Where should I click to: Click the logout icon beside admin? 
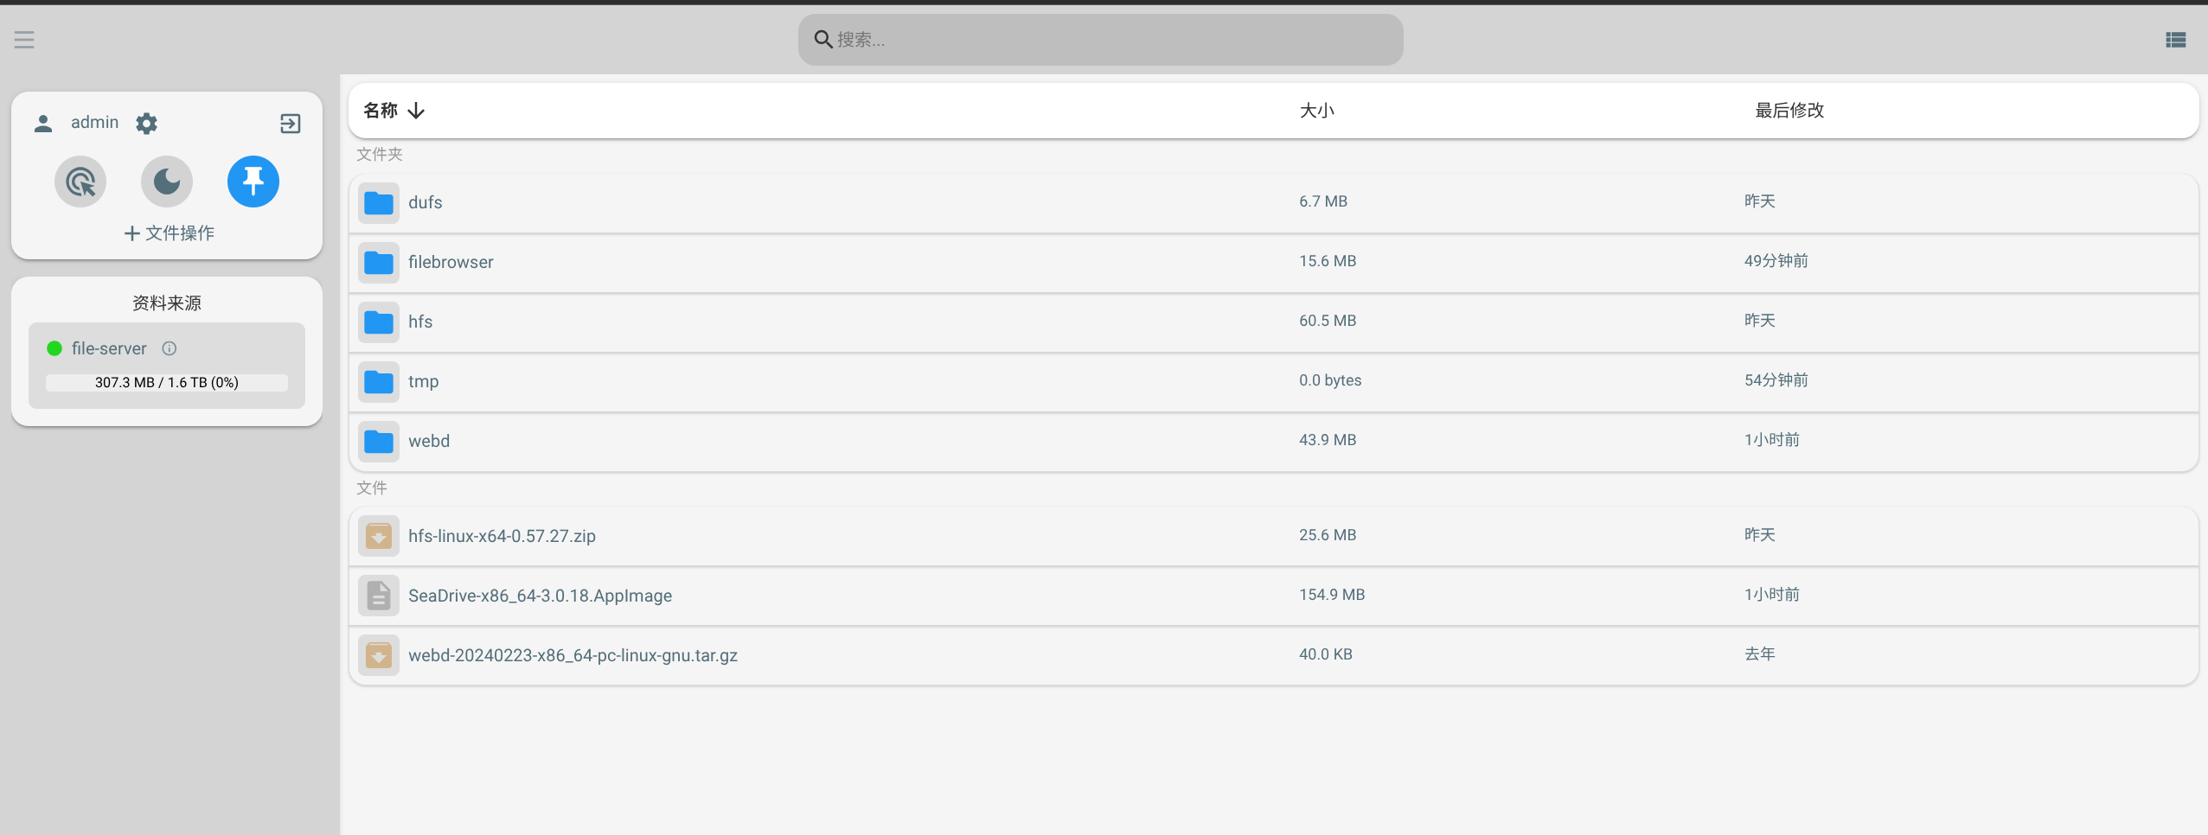[x=291, y=124]
